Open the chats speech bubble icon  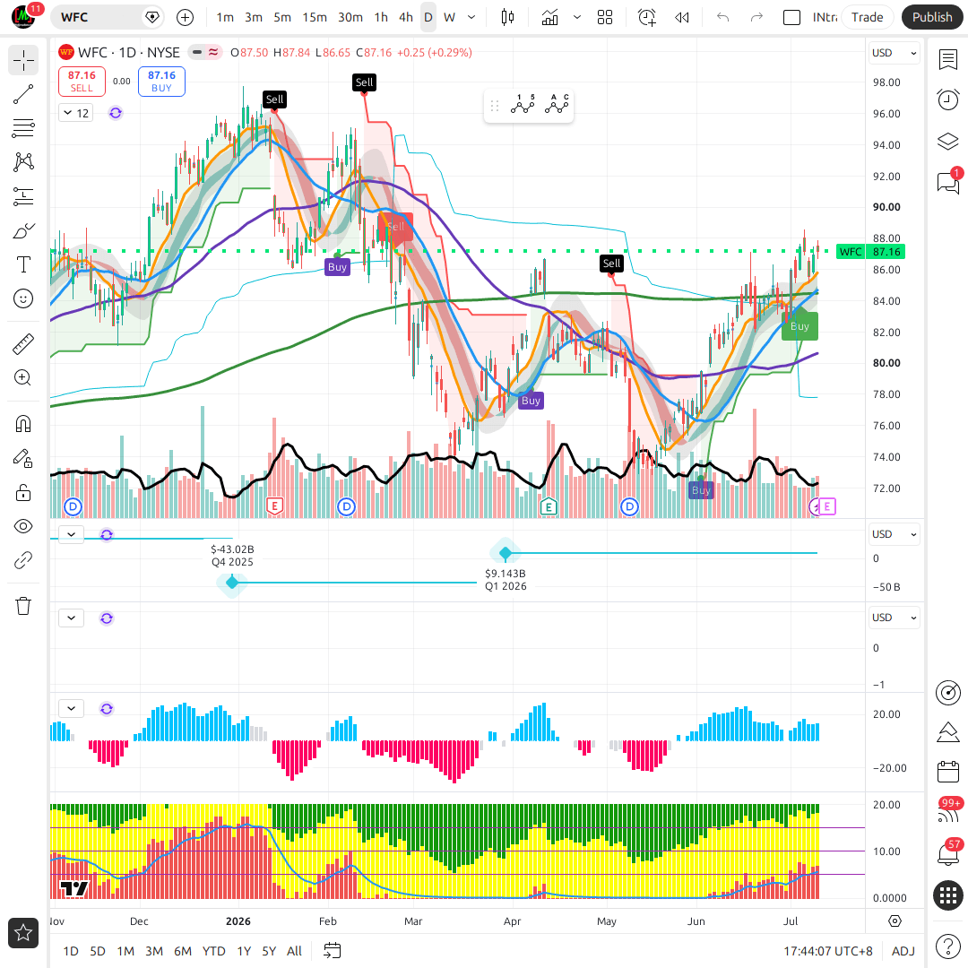coord(947,182)
